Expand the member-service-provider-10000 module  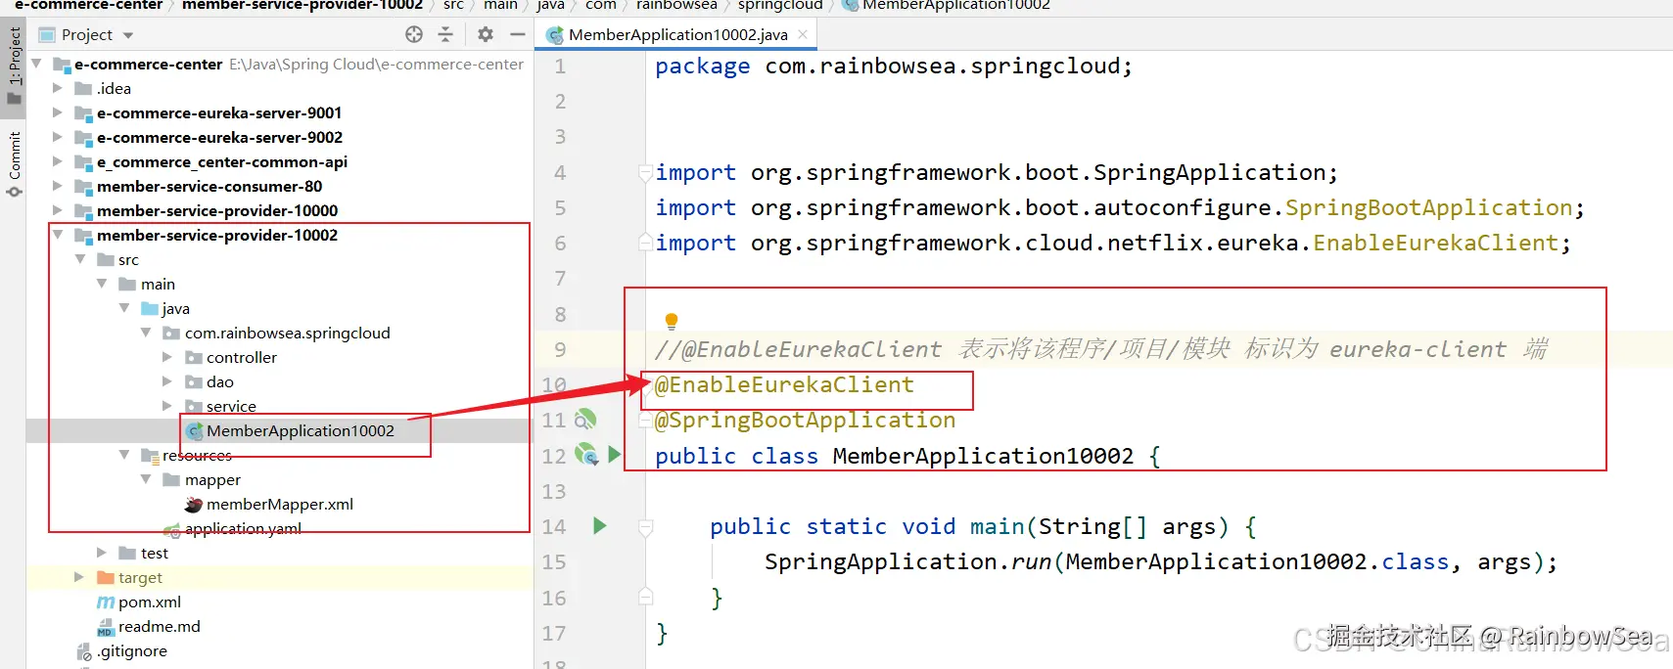coord(58,210)
